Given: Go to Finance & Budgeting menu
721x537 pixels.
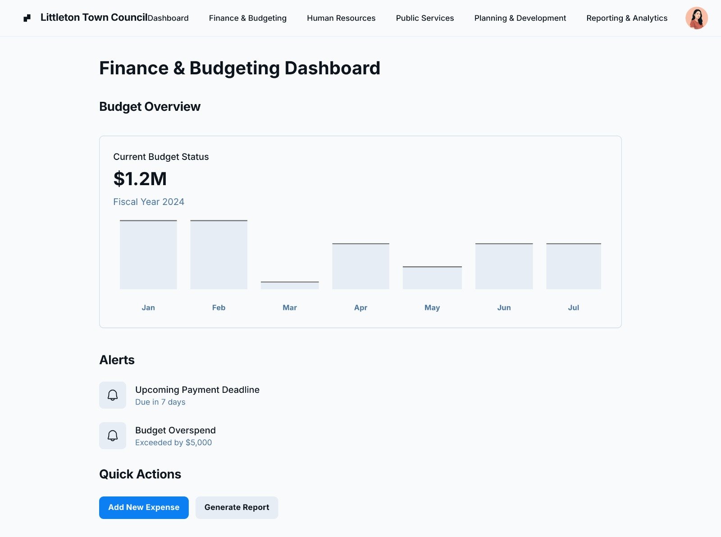Looking at the screenshot, I should (x=247, y=18).
